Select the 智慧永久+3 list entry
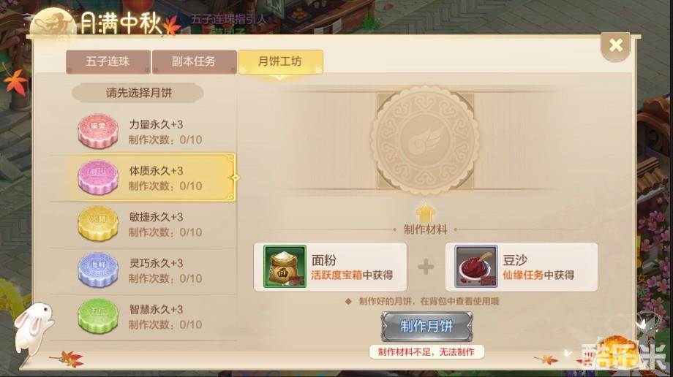This screenshot has width=673, height=377. click(143, 317)
